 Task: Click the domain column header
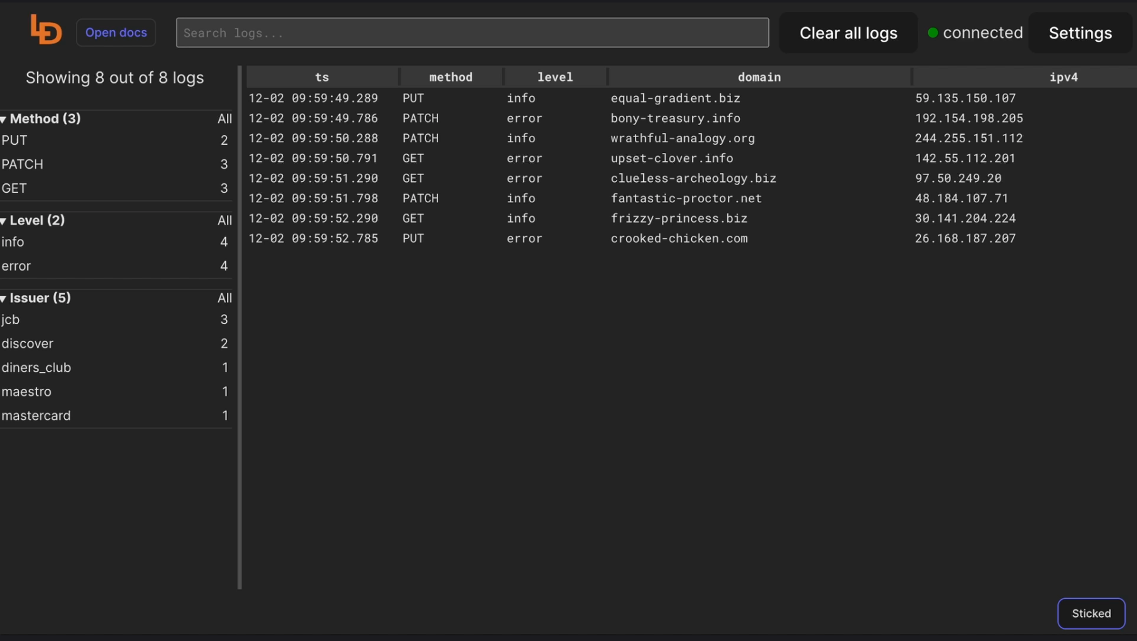click(759, 77)
